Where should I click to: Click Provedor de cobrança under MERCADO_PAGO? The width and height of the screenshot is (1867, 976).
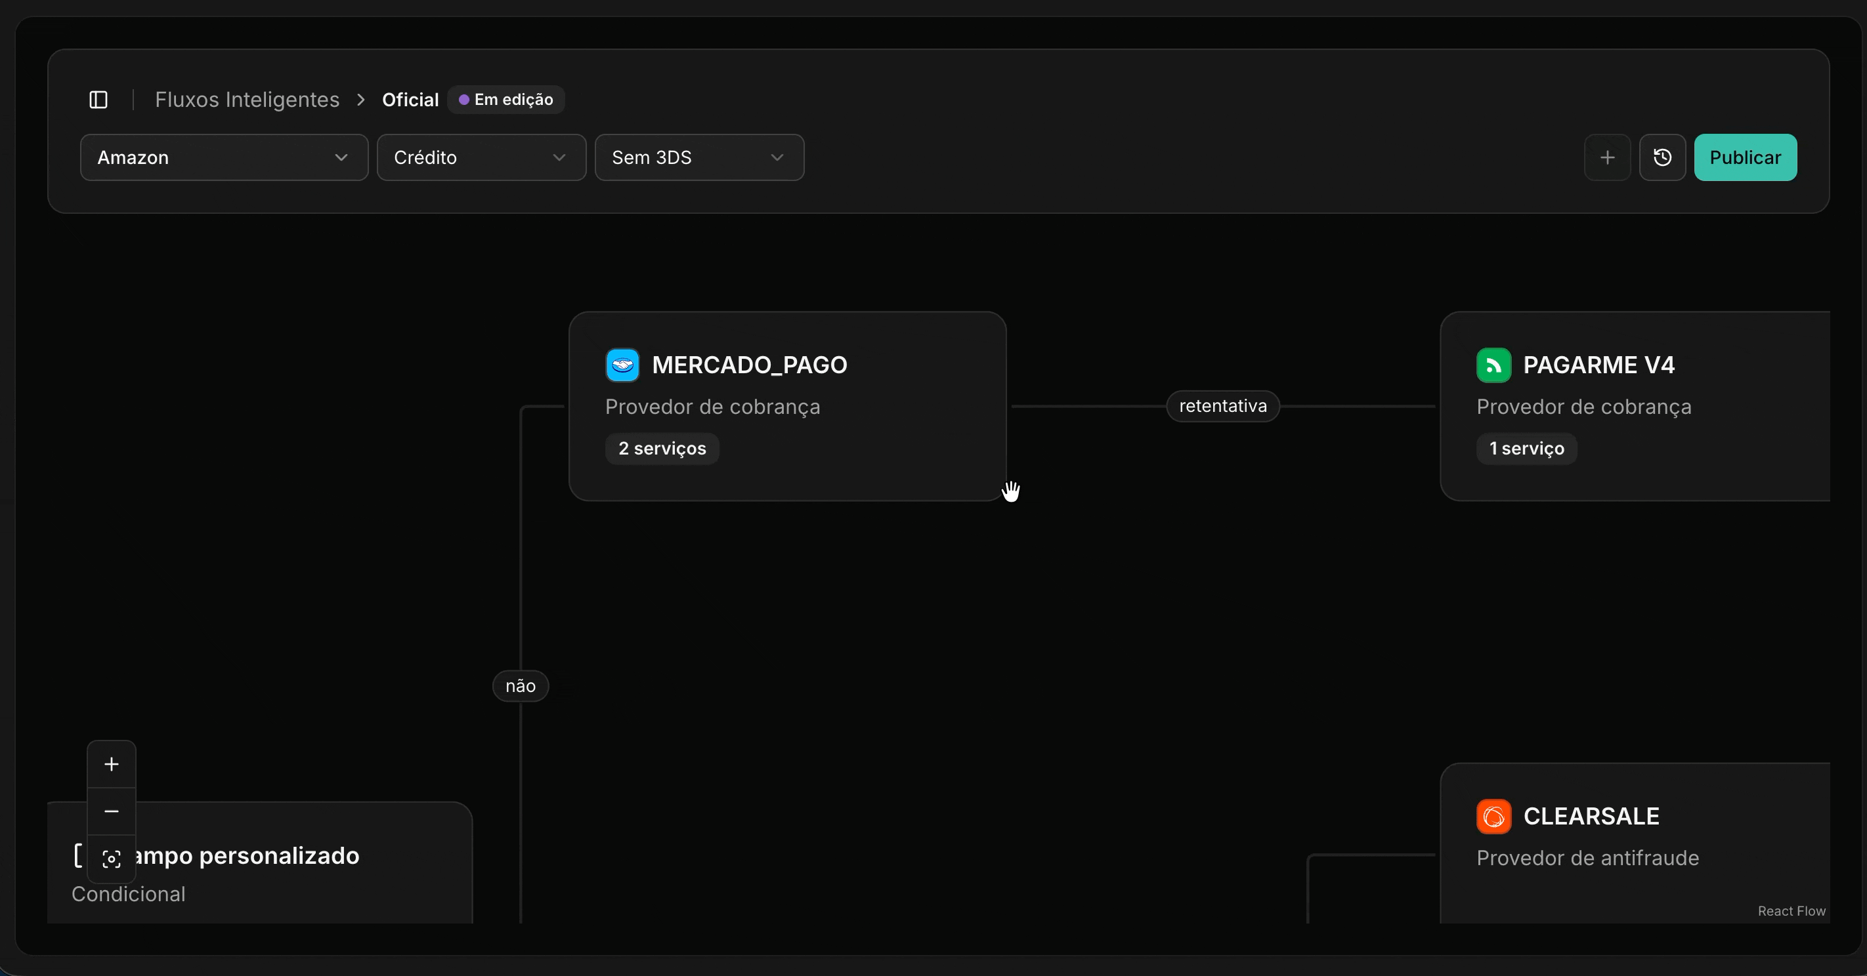(712, 407)
